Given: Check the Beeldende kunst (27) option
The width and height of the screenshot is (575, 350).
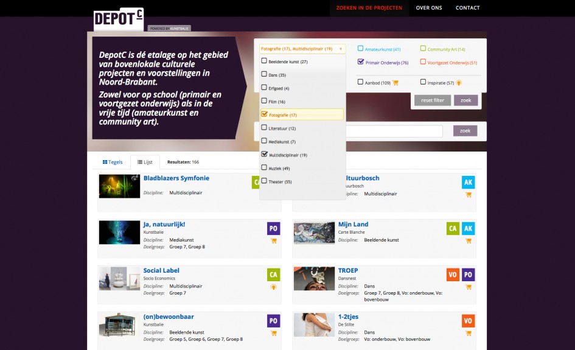Looking at the screenshot, I should 264,61.
